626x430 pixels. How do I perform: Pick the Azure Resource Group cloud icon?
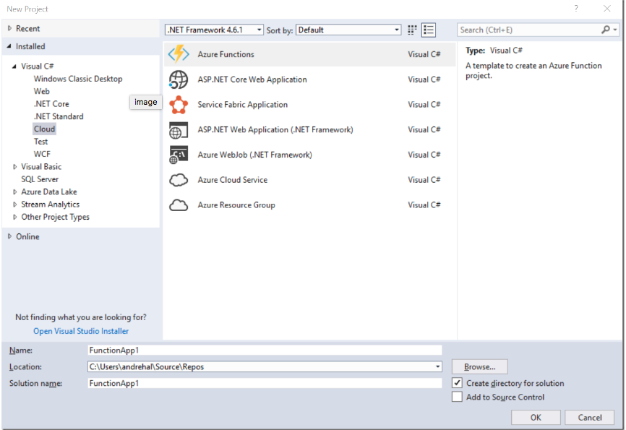tap(178, 205)
